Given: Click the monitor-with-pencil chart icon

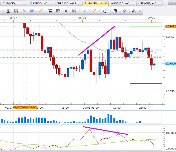Looking at the screenshot, I should (x=16, y=11).
